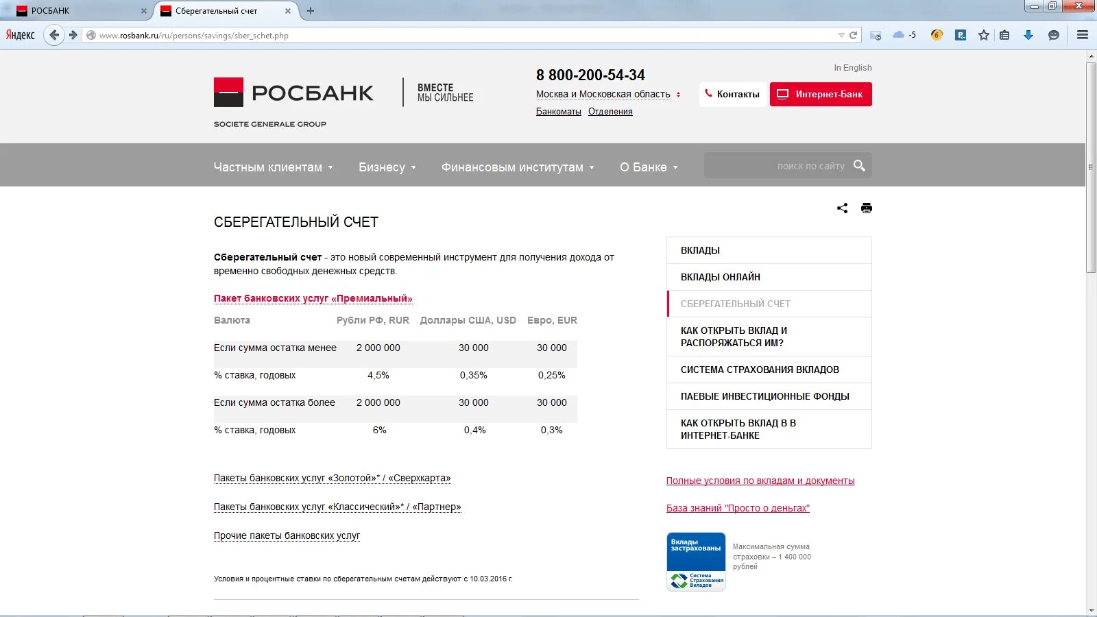Go back with the browser back arrow

click(54, 35)
